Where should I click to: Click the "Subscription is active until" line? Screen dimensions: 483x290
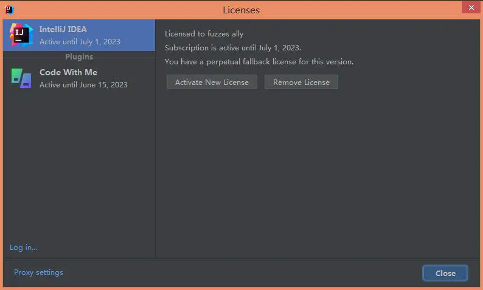[232, 48]
